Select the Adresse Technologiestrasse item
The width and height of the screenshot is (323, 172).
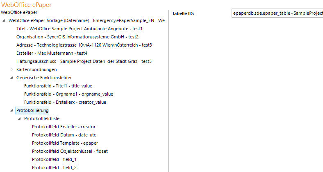point(84,45)
